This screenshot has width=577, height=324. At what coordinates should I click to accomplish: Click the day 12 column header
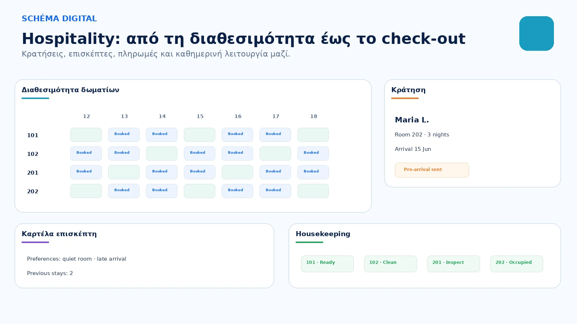(x=87, y=116)
